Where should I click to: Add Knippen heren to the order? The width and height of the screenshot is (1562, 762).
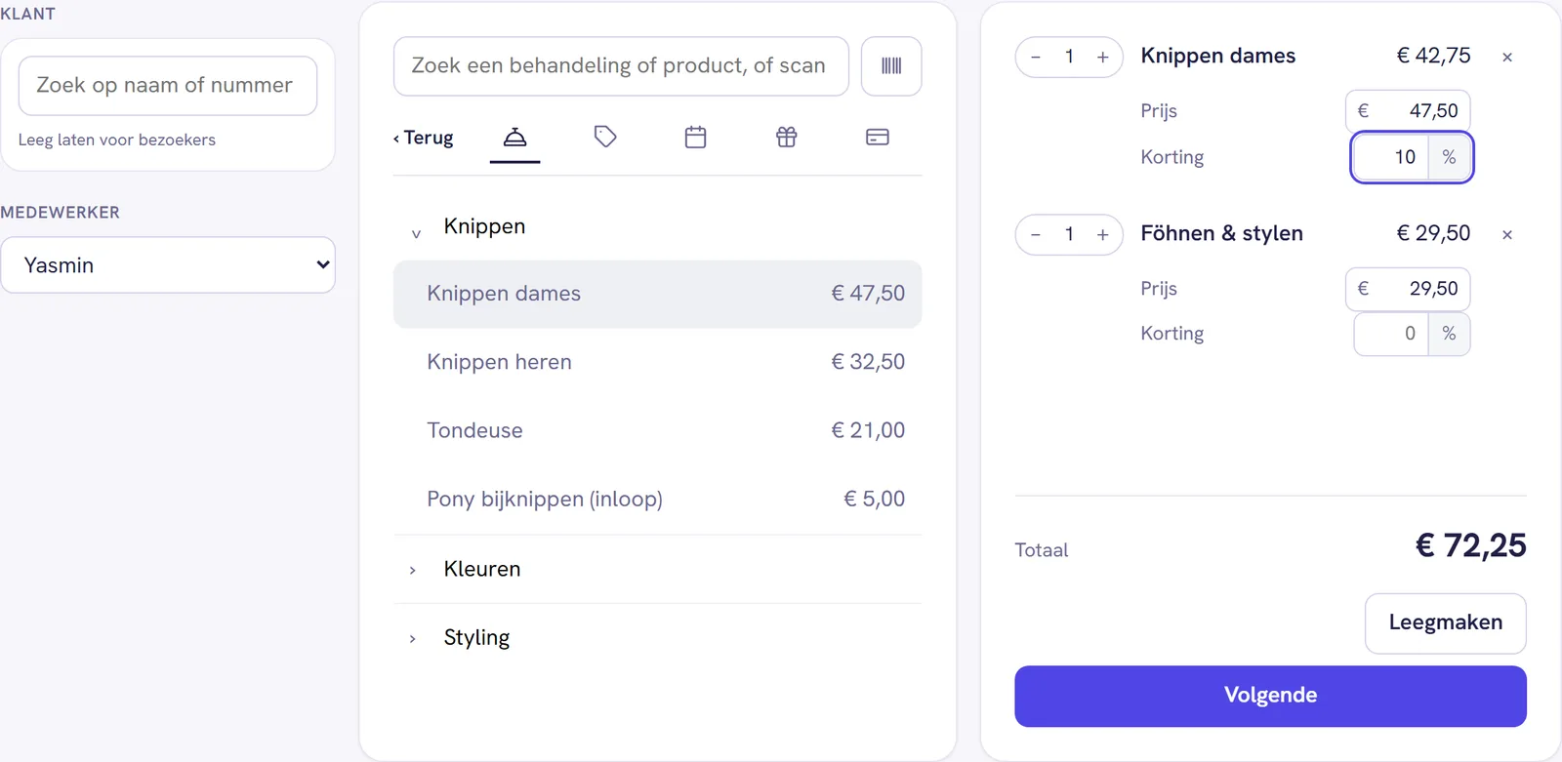point(657,362)
